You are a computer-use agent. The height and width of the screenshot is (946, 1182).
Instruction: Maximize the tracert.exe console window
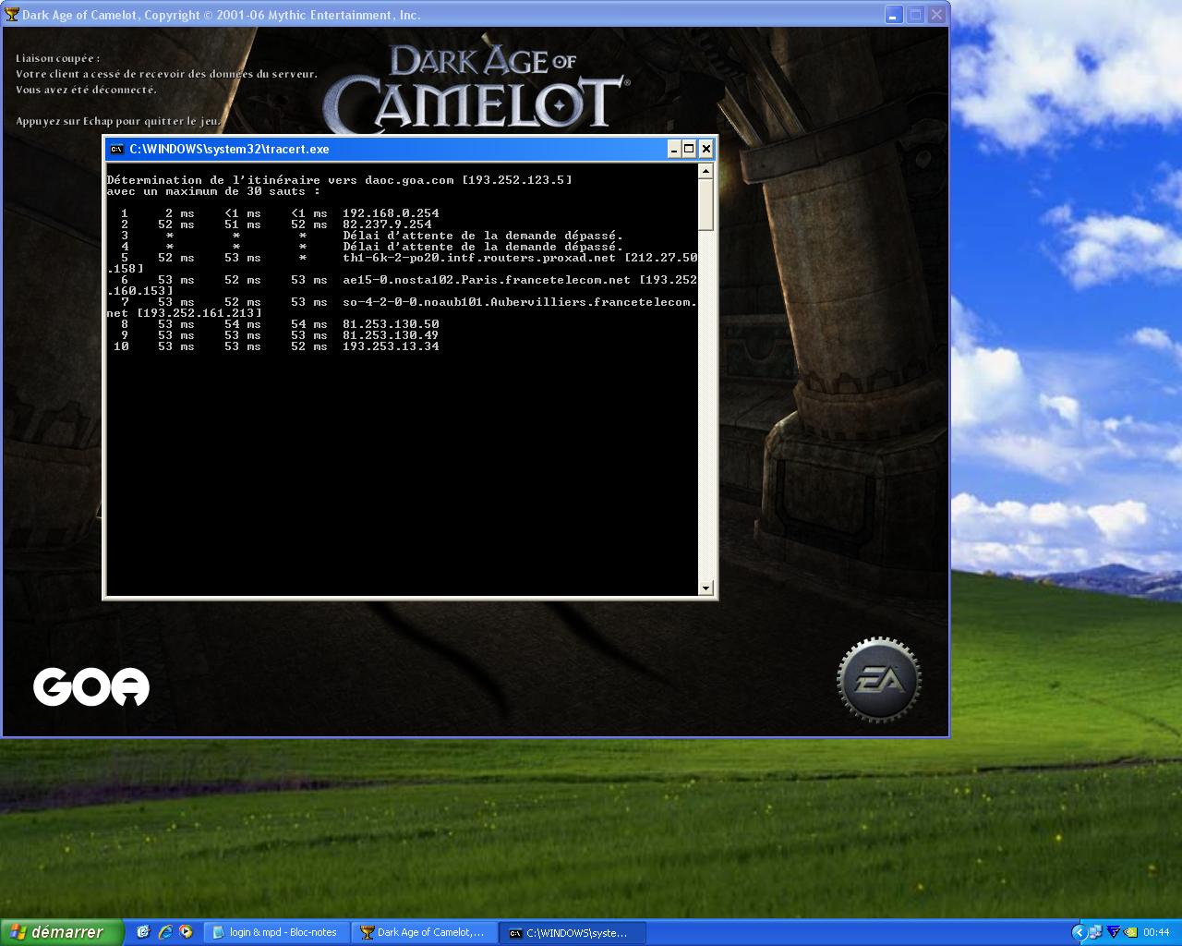[689, 149]
